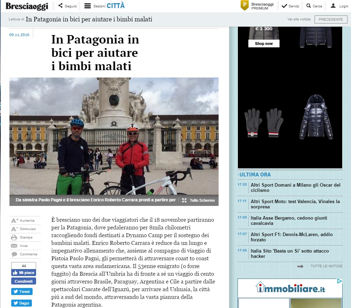
Task: Click the AdChoices icon on immobiliare ad
Action: pos(339,281)
